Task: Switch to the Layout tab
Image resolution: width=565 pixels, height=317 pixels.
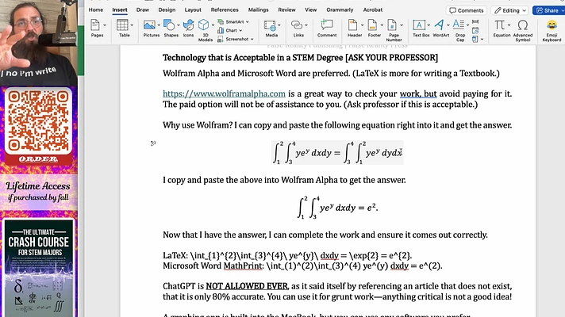Action: coord(193,10)
